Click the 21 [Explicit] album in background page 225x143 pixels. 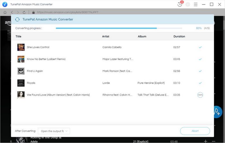click(141, 142)
